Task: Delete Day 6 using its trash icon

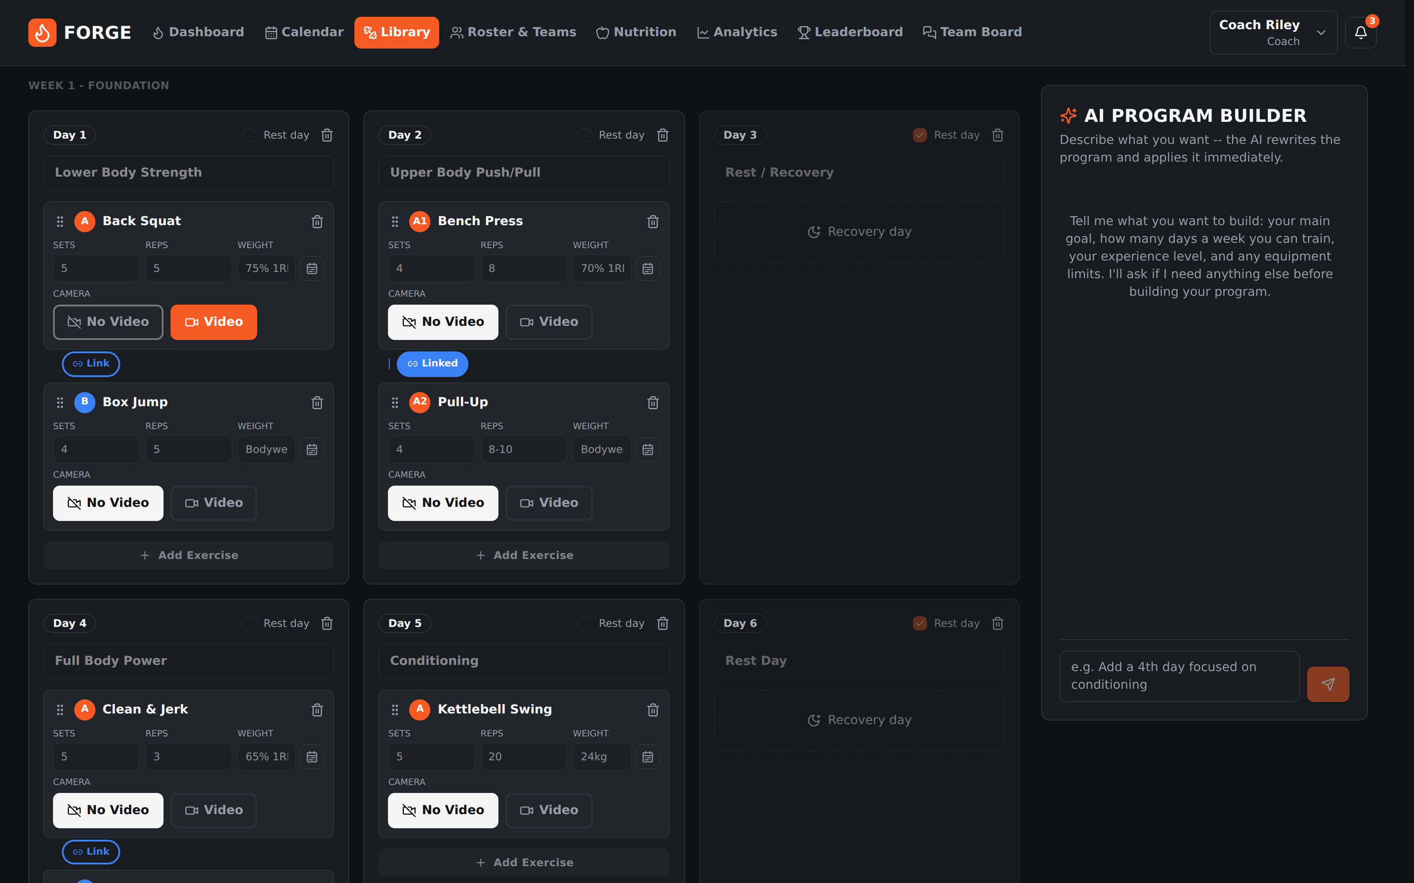Action: pos(997,623)
